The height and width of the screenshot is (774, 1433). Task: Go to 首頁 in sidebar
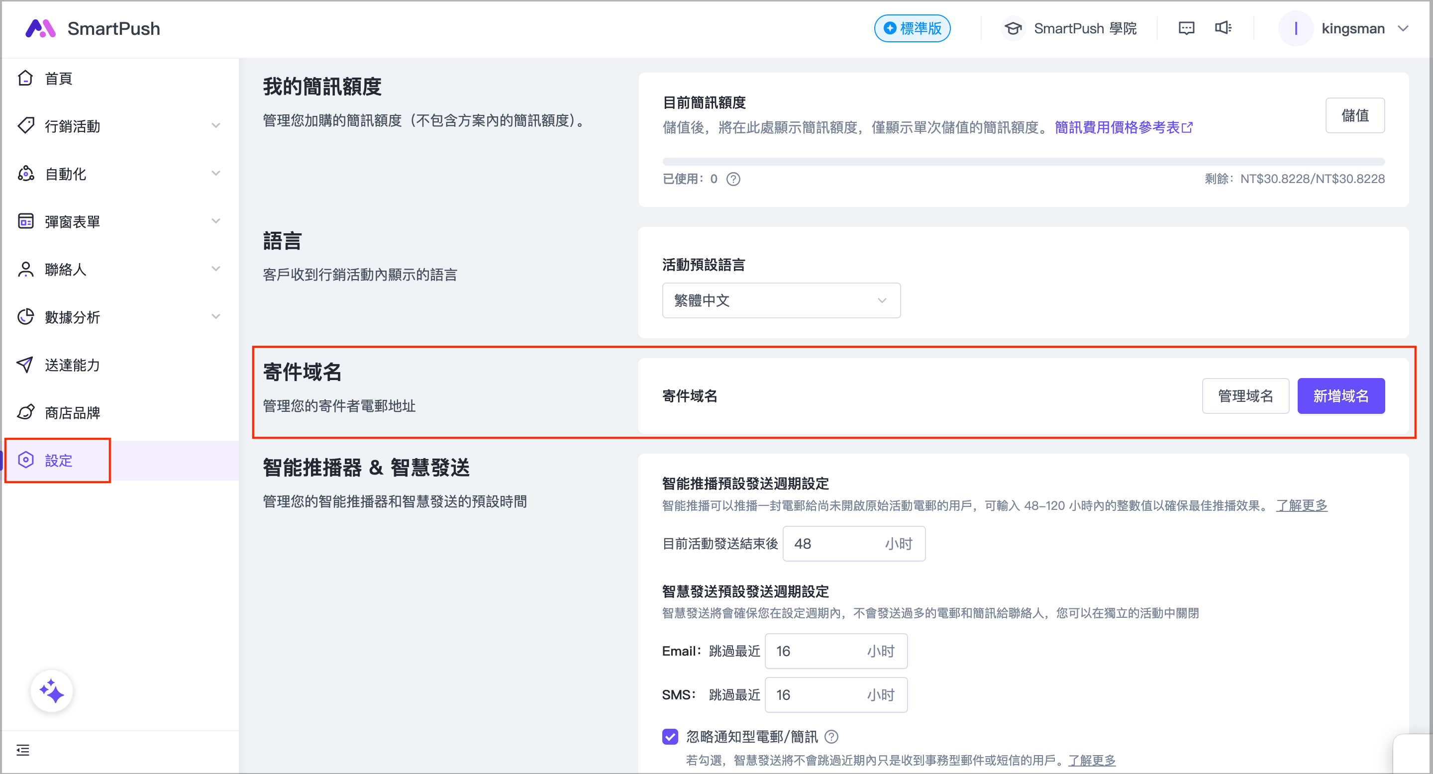(x=58, y=79)
